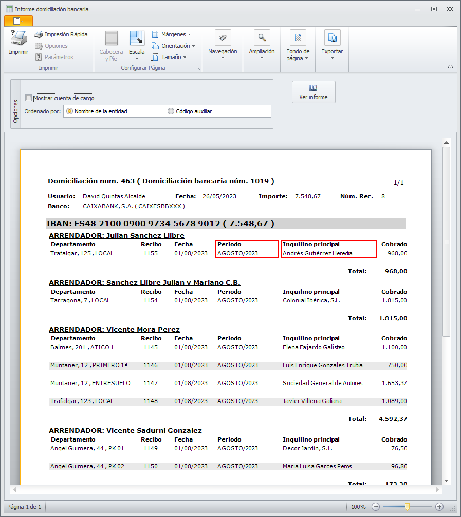The image size is (461, 517).
Task: Collapse the ribbon with the chevron arrow
Action: [x=450, y=67]
